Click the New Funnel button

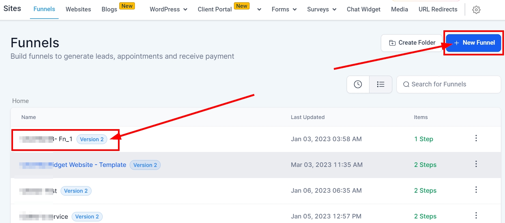click(x=473, y=43)
